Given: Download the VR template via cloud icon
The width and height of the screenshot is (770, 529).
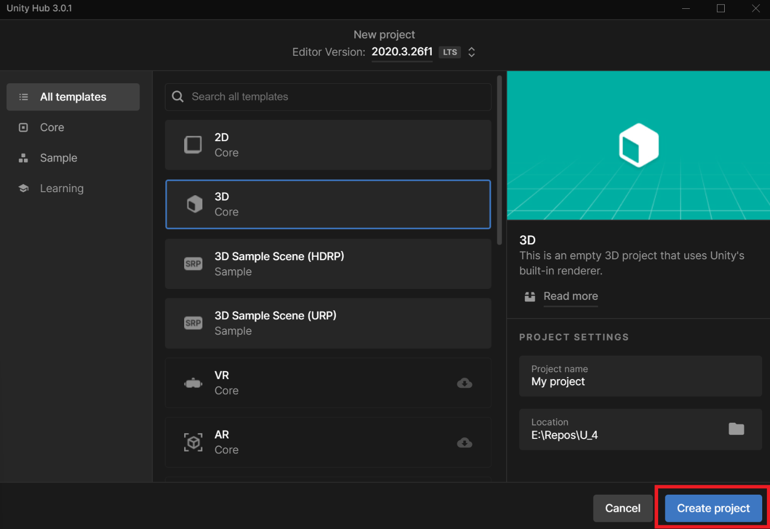Looking at the screenshot, I should [x=465, y=383].
